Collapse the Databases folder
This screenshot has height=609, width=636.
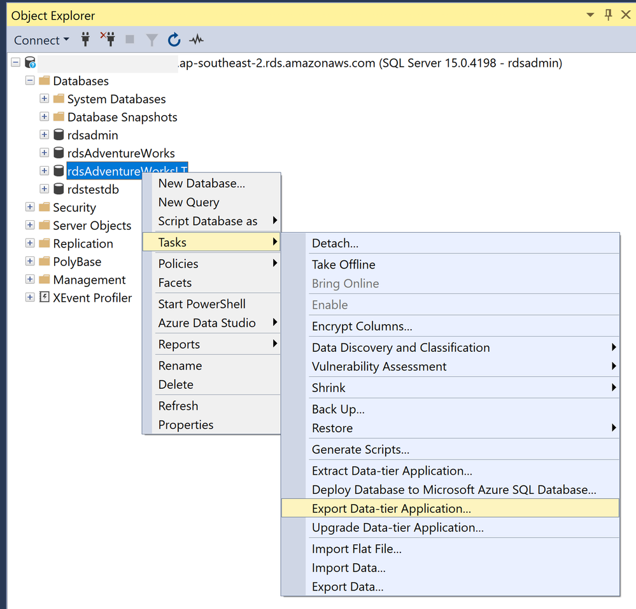pyautogui.click(x=30, y=80)
